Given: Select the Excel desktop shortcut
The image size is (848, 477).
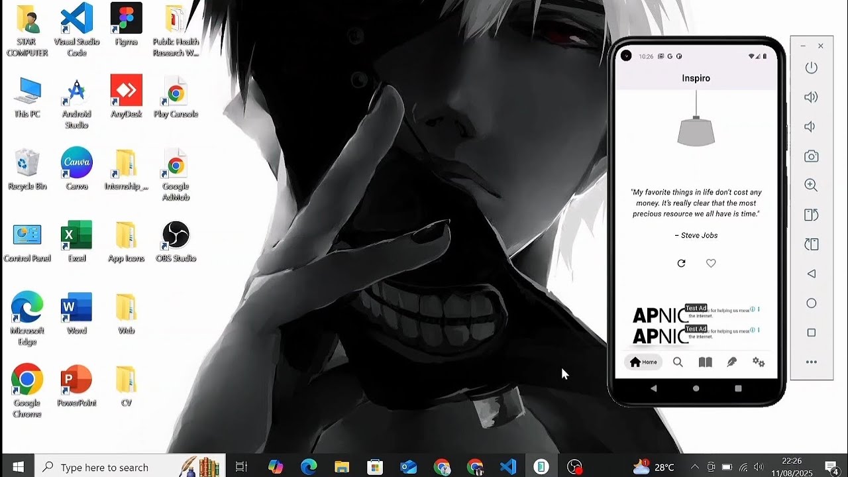Looking at the screenshot, I should tap(76, 242).
